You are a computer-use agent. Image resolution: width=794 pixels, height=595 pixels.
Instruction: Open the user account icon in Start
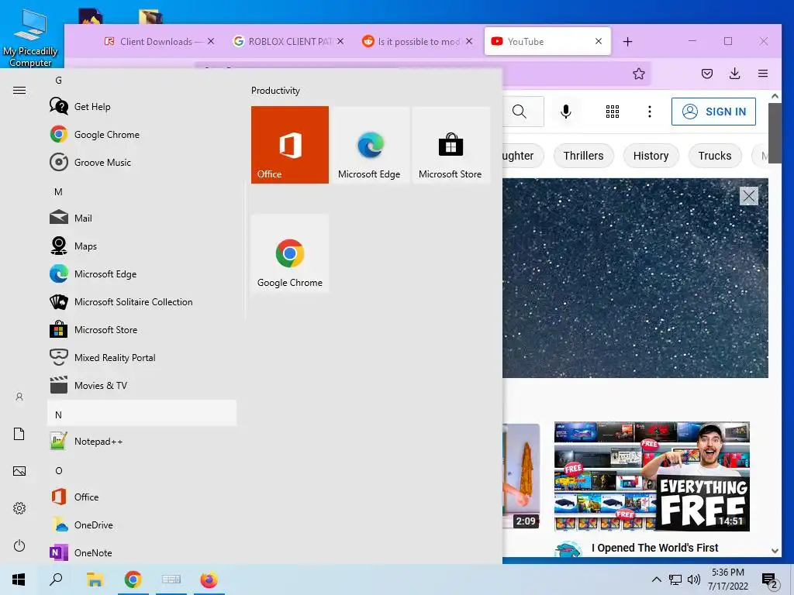click(19, 397)
